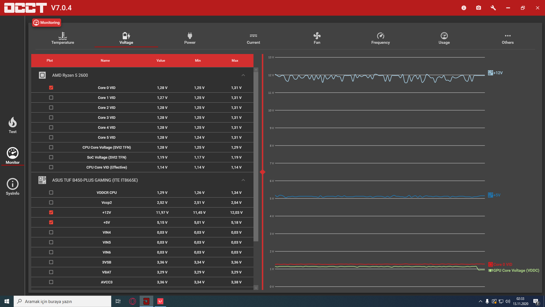Take a screenshot with the camera icon
This screenshot has width=545, height=307.
[x=479, y=8]
